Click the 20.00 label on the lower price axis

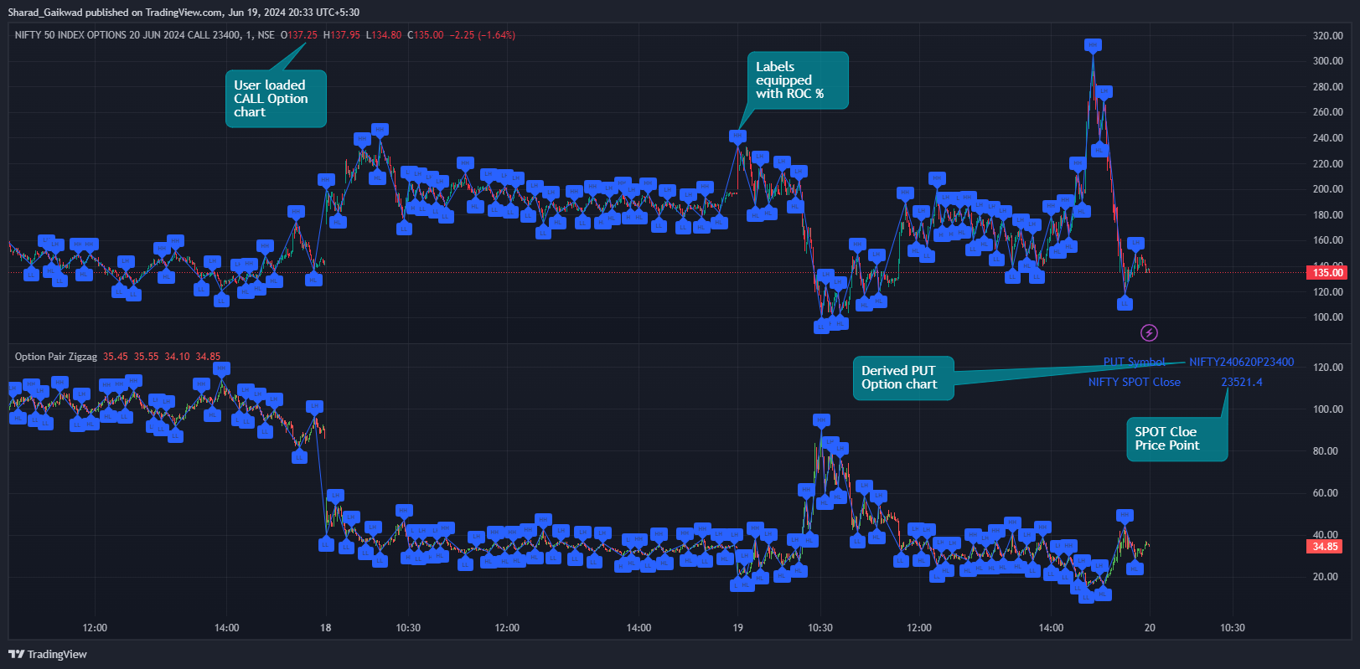1325,577
